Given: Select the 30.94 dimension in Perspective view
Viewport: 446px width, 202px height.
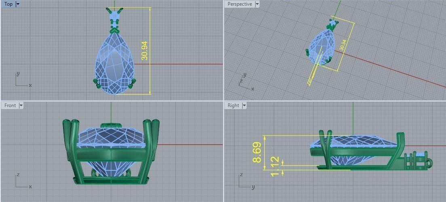Looking at the screenshot, I should (x=343, y=45).
